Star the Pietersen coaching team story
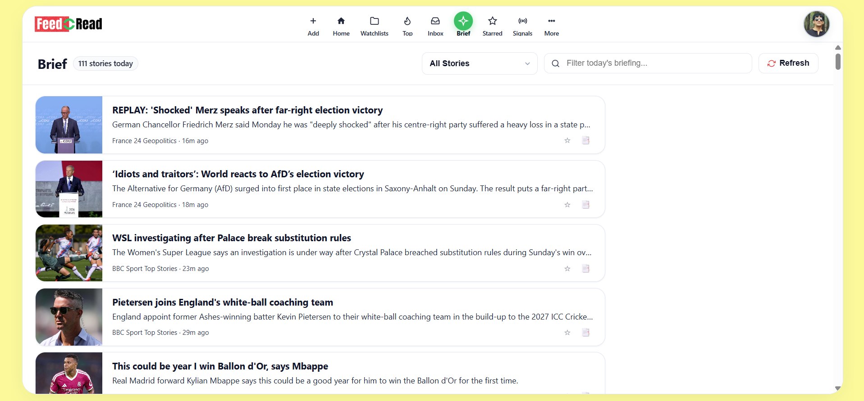The image size is (864, 401). click(x=567, y=333)
